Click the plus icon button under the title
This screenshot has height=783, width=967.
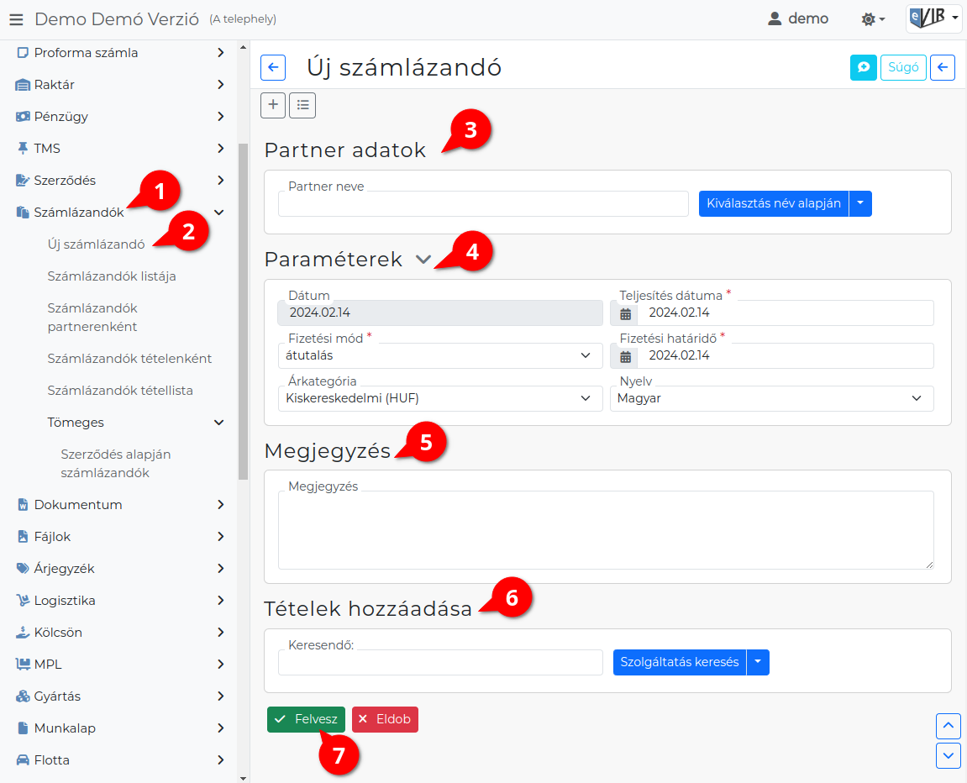click(273, 105)
